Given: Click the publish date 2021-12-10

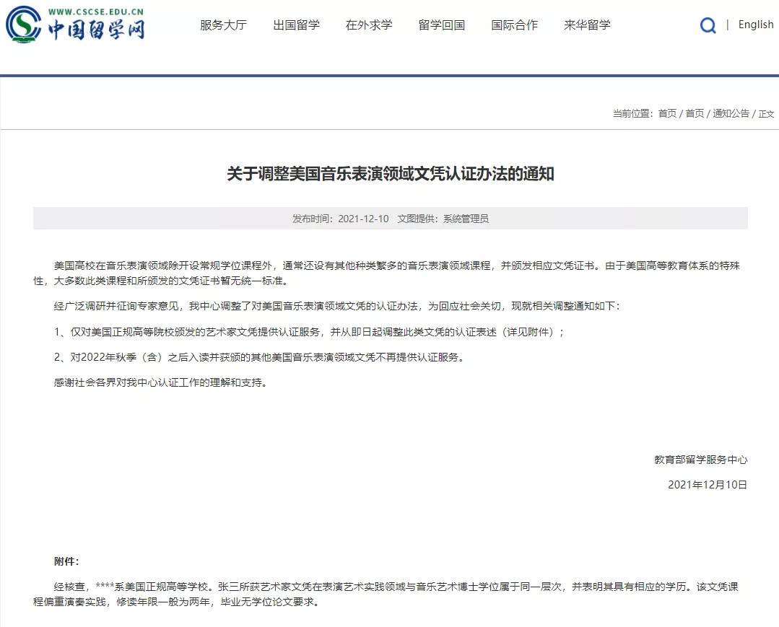Looking at the screenshot, I should tap(363, 219).
